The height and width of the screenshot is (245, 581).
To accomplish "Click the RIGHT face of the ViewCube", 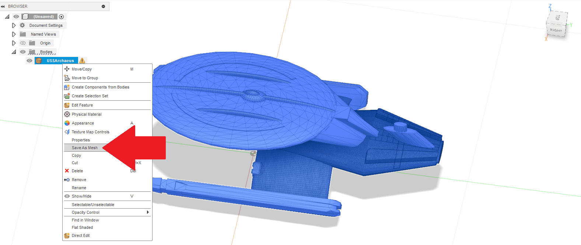I will tap(556, 30).
